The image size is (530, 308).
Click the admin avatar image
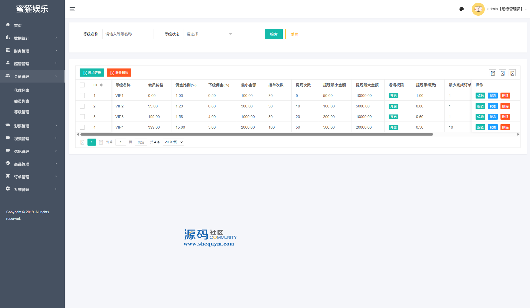click(478, 9)
